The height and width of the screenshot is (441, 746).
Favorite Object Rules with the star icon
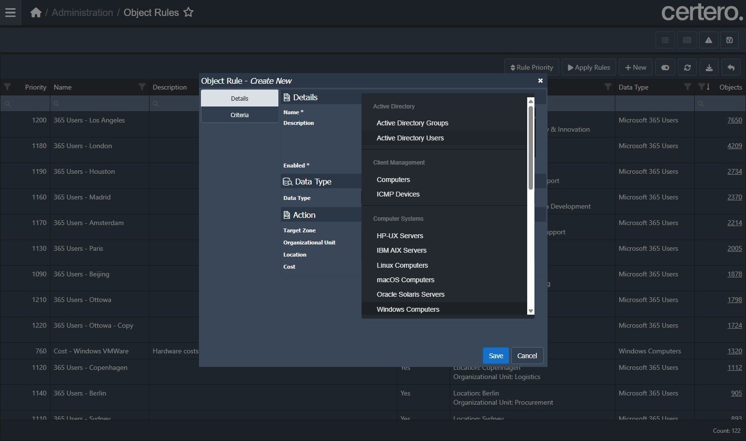pyautogui.click(x=188, y=13)
